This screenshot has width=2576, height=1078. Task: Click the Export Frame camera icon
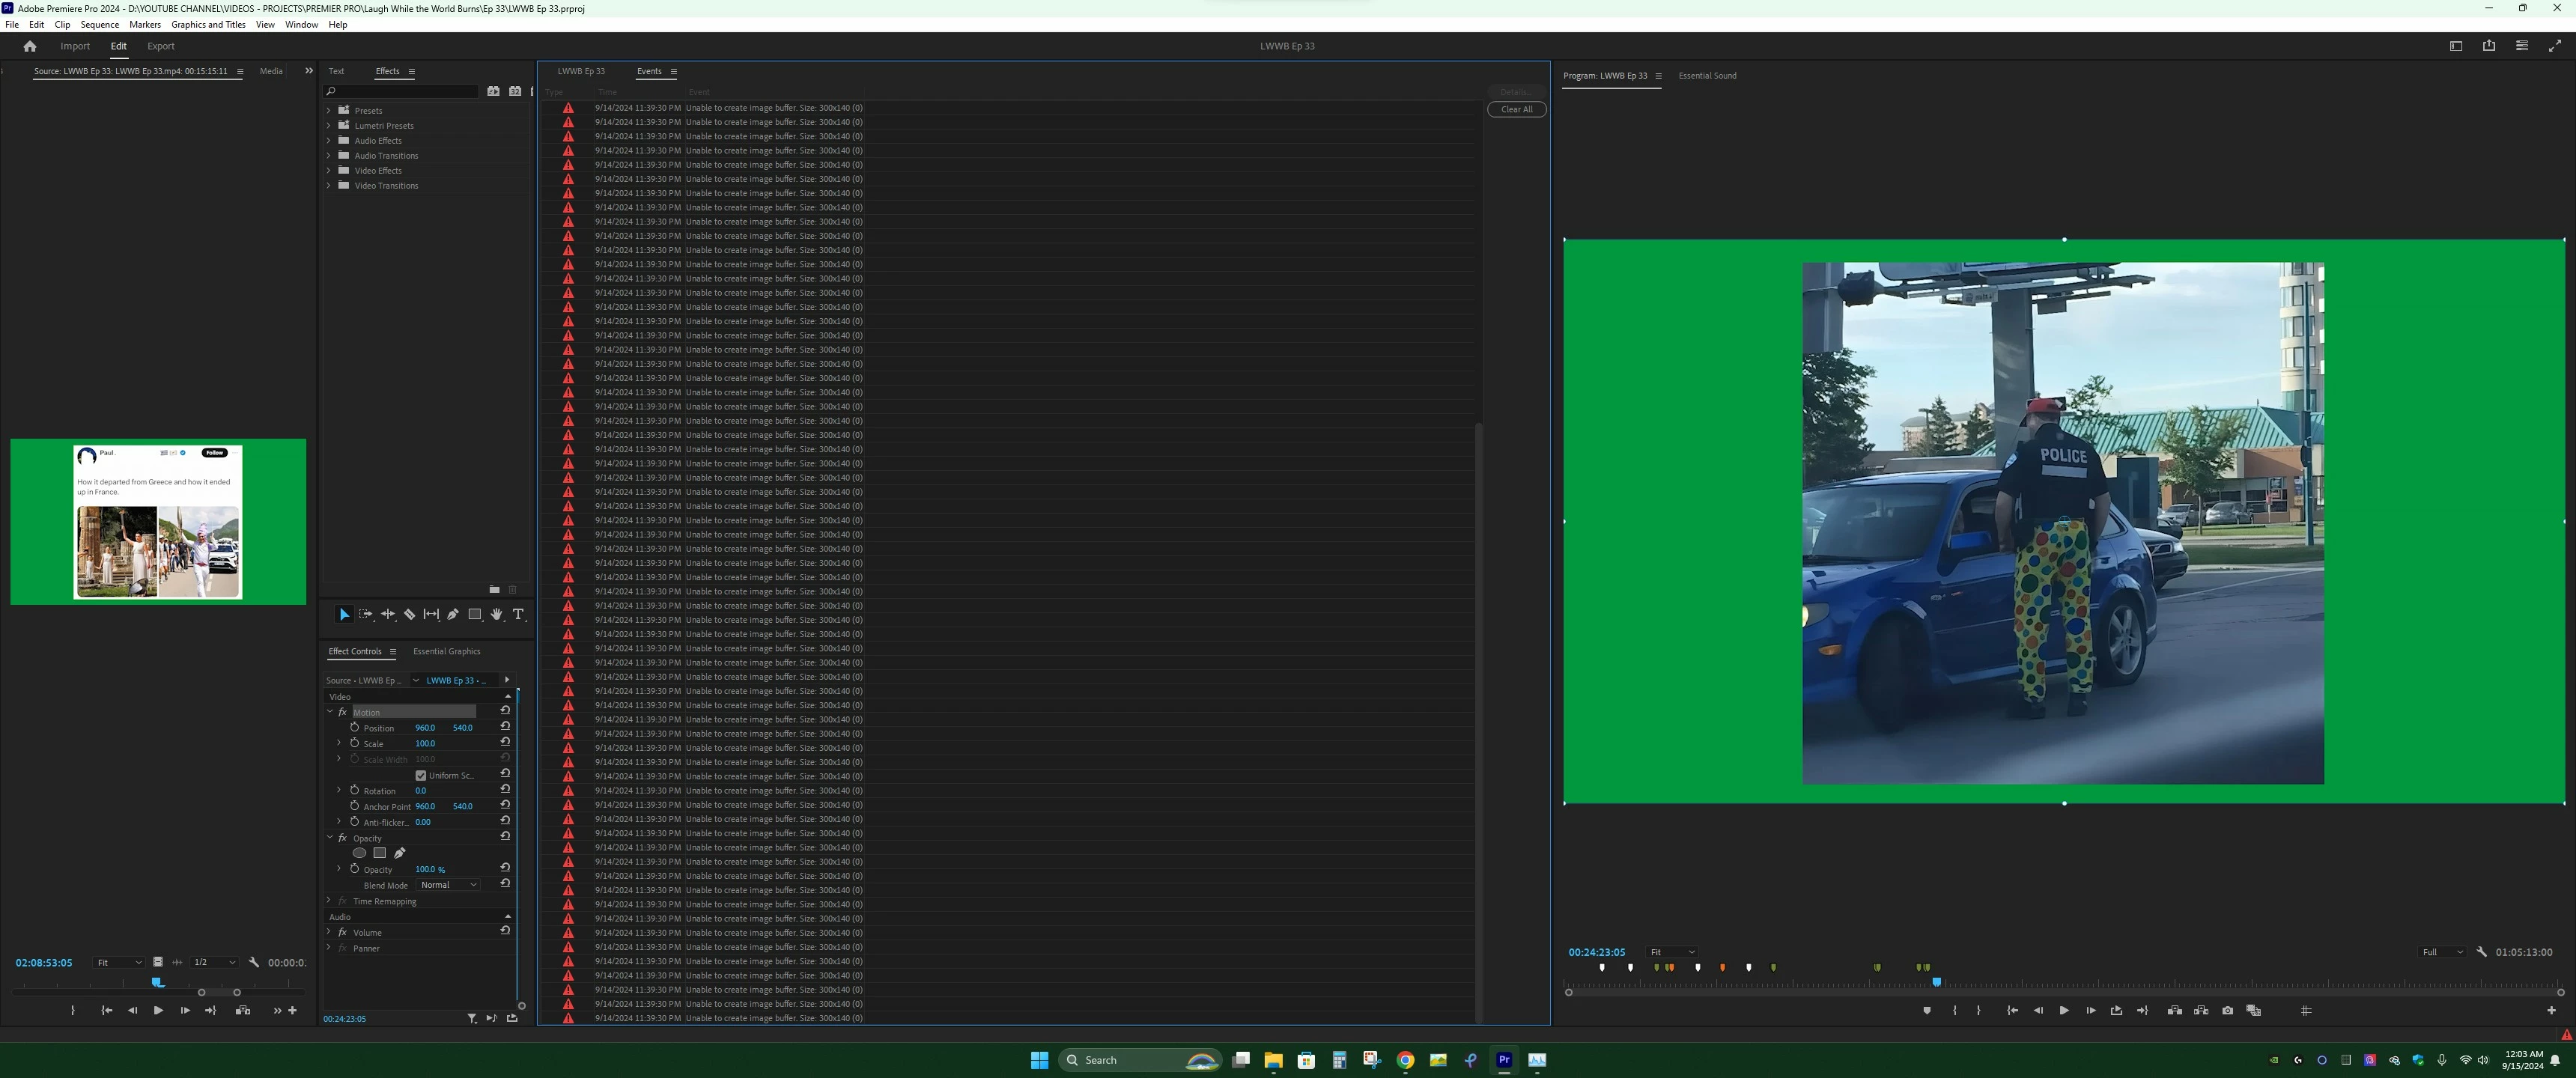[x=2227, y=1010]
